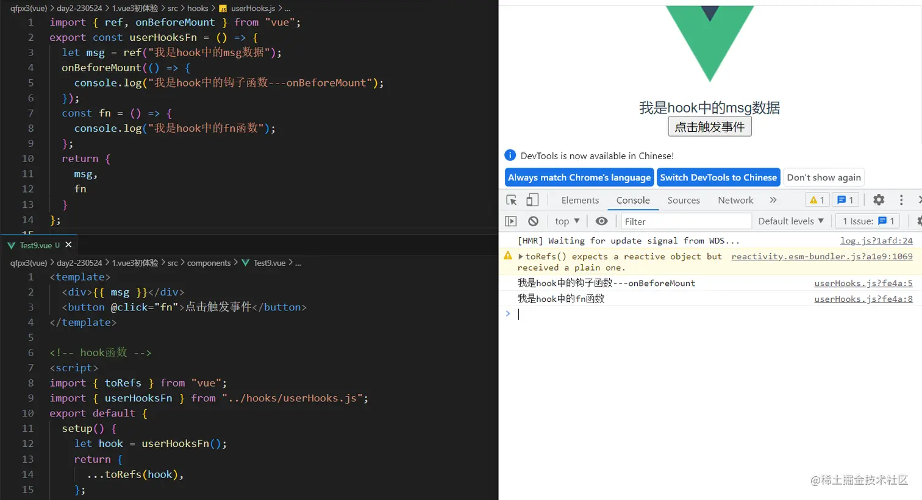Open the userHooks.js?fe4a:5 source link

[863, 283]
